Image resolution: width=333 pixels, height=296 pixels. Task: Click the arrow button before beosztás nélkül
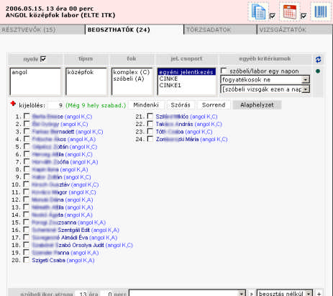(252, 294)
